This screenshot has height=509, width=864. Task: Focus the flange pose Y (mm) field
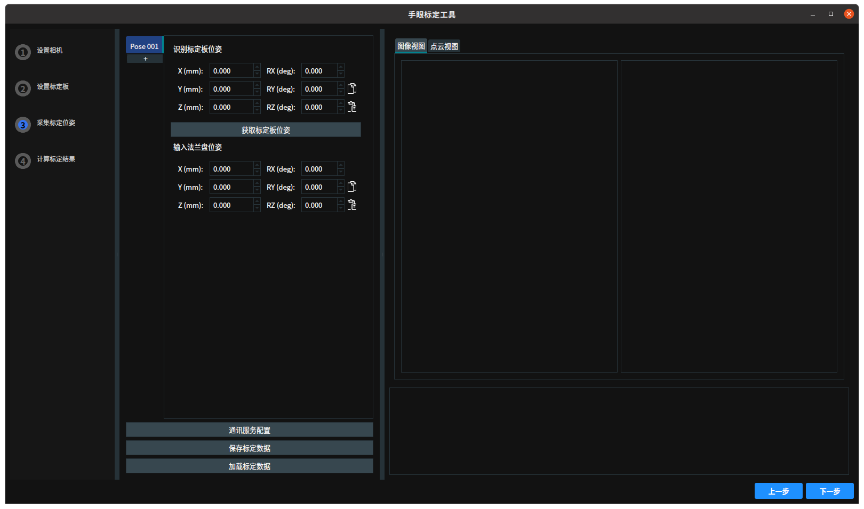(231, 187)
